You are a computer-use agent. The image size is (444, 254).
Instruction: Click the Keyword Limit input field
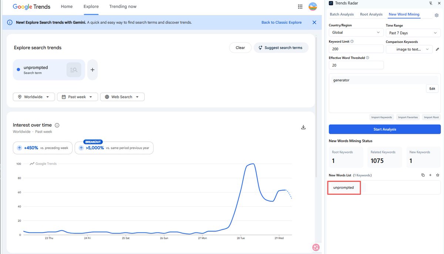356,49
